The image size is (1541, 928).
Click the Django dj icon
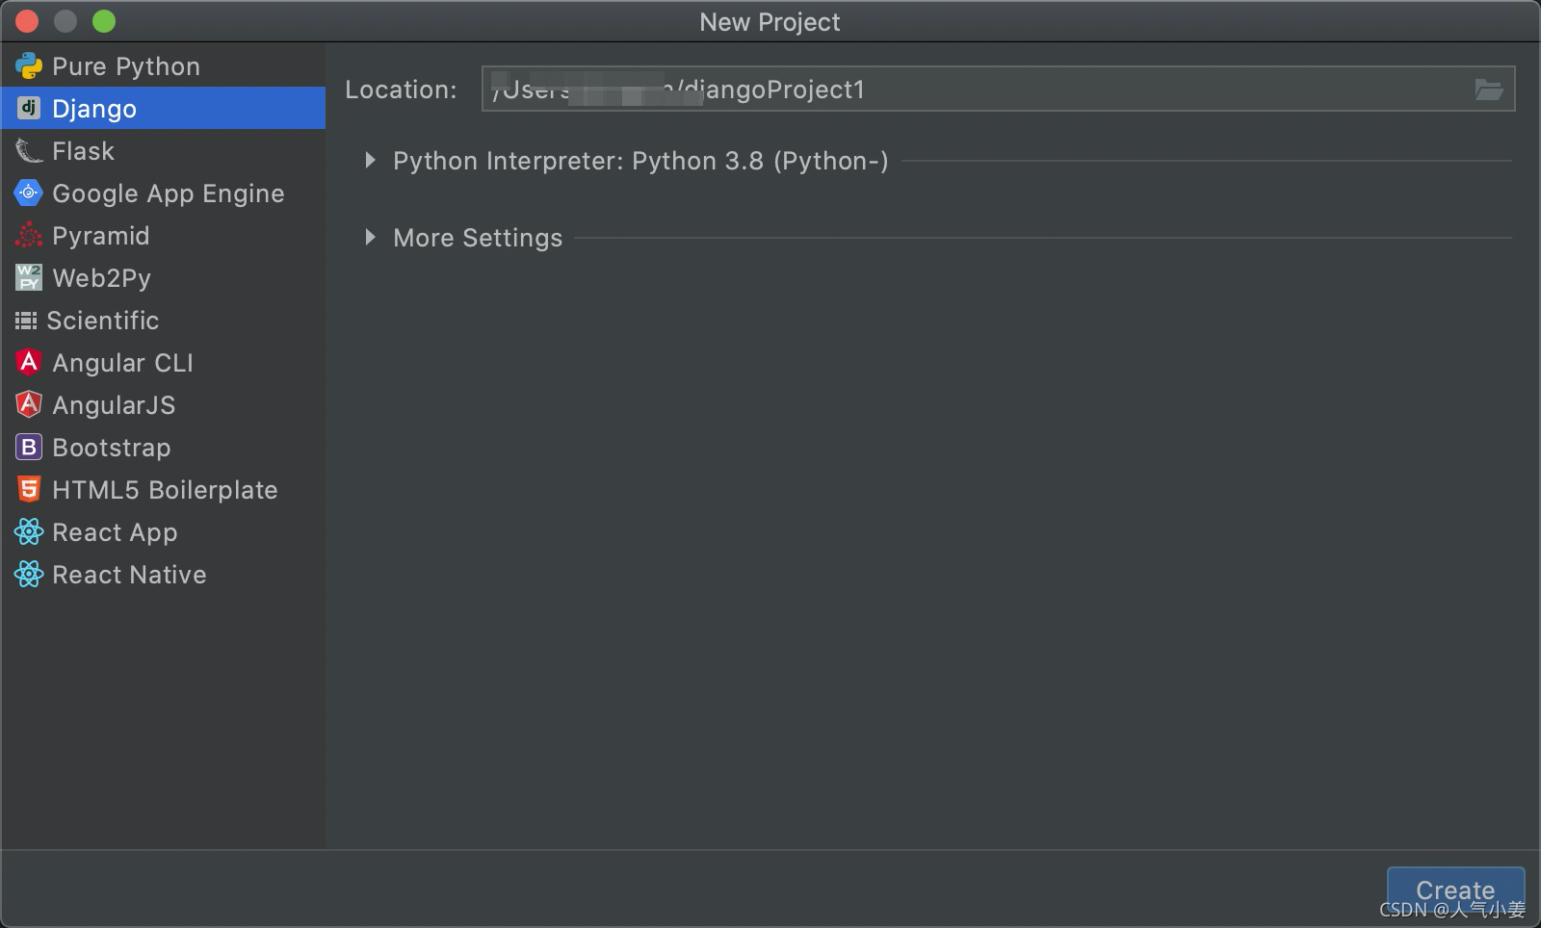pos(29,108)
